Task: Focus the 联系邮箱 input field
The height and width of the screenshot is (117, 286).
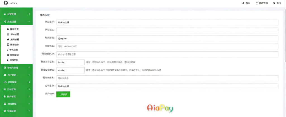Action: pos(167,39)
